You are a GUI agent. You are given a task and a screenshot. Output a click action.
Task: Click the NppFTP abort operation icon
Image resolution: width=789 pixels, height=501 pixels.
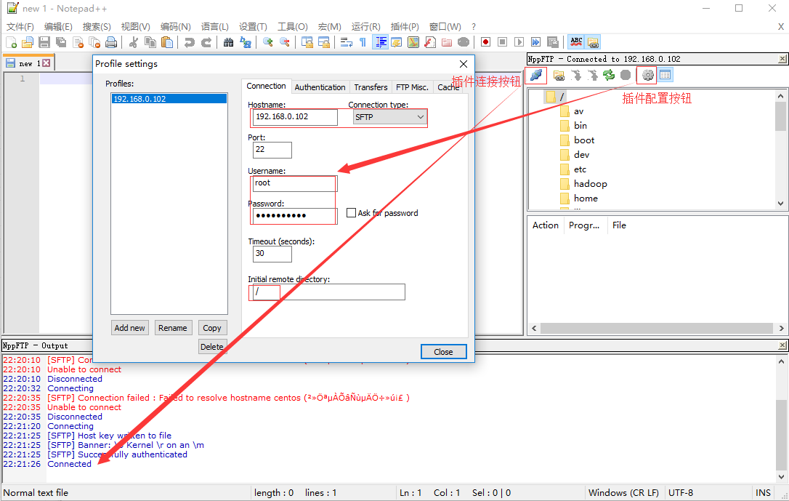626,75
